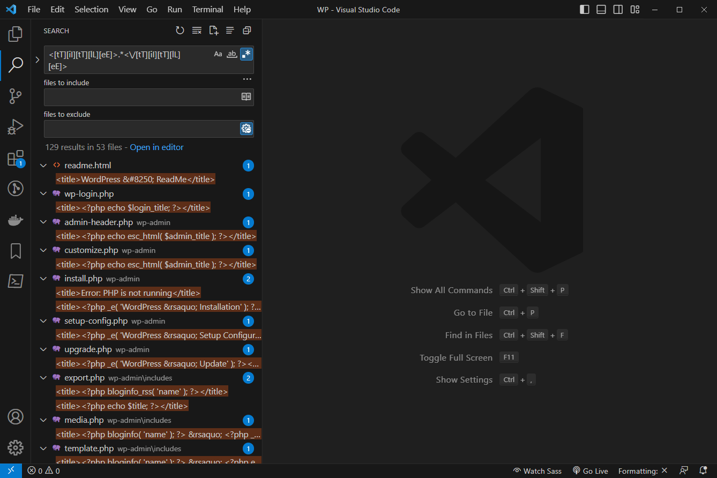Viewport: 717px width, 478px height.
Task: Collapse install.php results
Action: pos(43,279)
